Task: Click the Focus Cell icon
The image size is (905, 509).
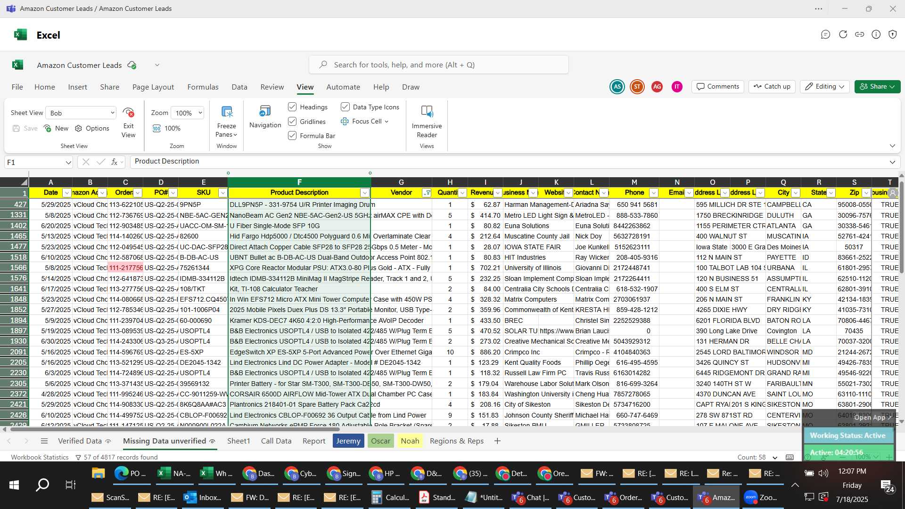Action: 345,121
